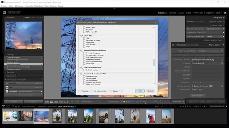Screen dimensions: 229x128
Task: Toggle the Título checkbox
Action: coord(84,38)
